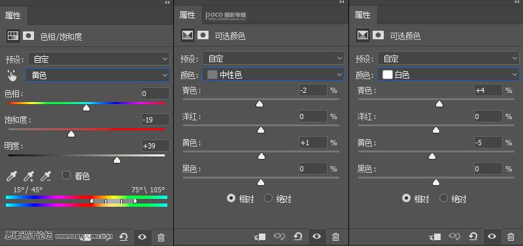Toggle layer visibility eye in Hue/Saturation panel
The image size is (523, 246).
coord(143,237)
